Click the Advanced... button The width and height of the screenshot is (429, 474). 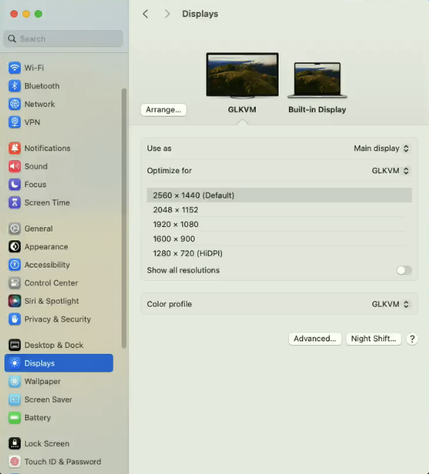(x=315, y=339)
